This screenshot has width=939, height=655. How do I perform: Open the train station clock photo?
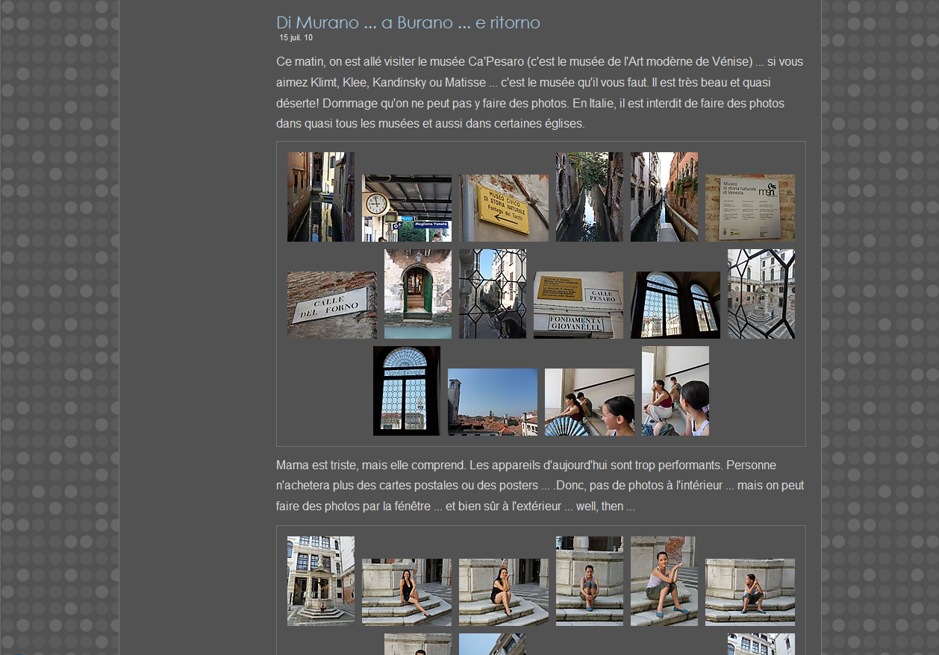pos(407,208)
